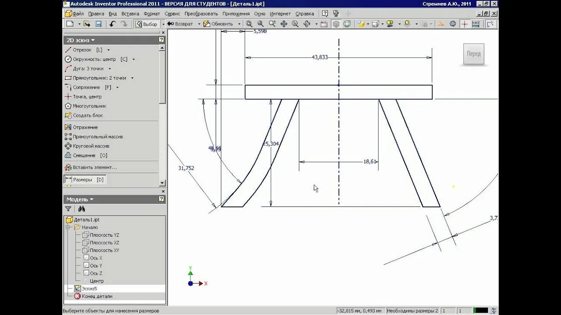
Task: Save the part with the floppy icon
Action: (x=99, y=24)
